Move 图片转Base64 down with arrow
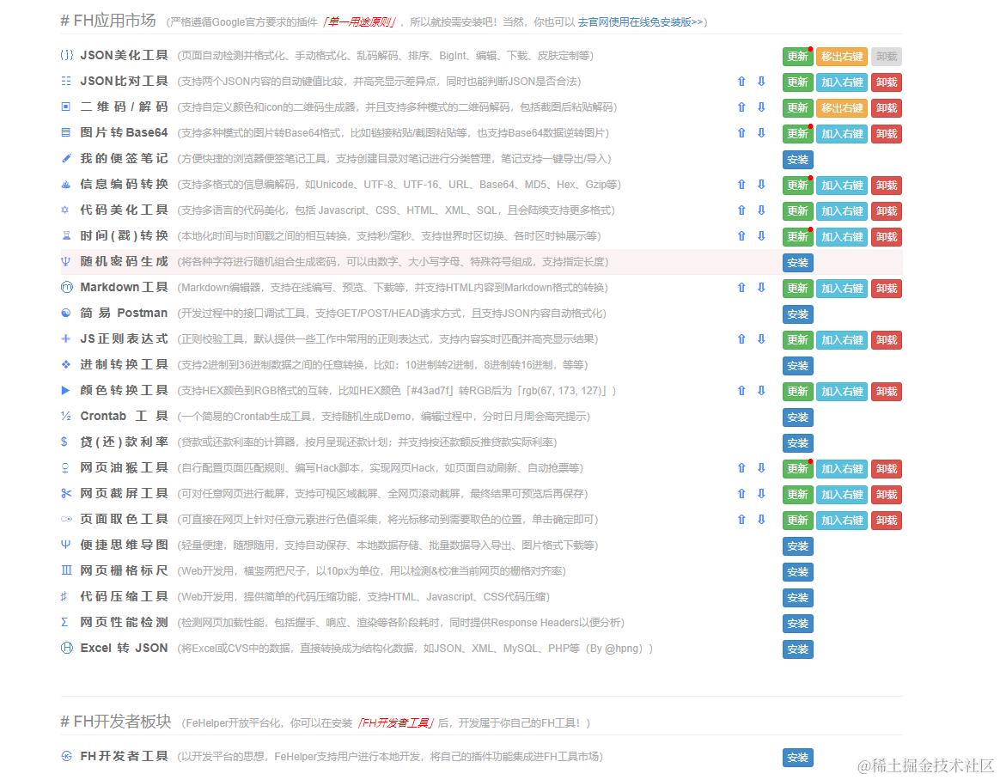Image resolution: width=1000 pixels, height=780 pixels. pyautogui.click(x=761, y=132)
